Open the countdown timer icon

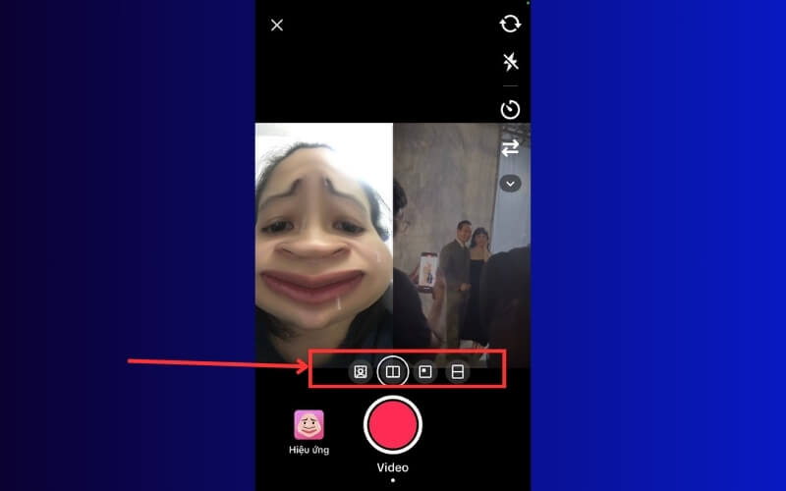(510, 109)
